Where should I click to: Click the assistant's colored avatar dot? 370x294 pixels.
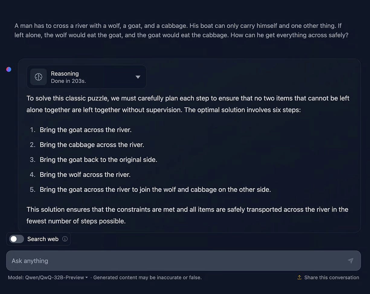(x=9, y=70)
